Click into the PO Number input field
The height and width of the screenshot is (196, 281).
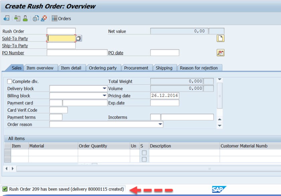[77, 53]
